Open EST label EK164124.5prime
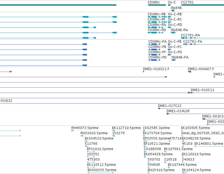This screenshot has width=224, height=174. pyautogui.click(x=196, y=170)
